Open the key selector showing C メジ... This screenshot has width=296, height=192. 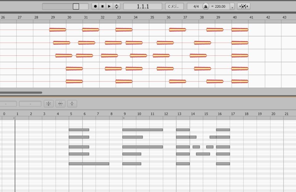[175, 6]
